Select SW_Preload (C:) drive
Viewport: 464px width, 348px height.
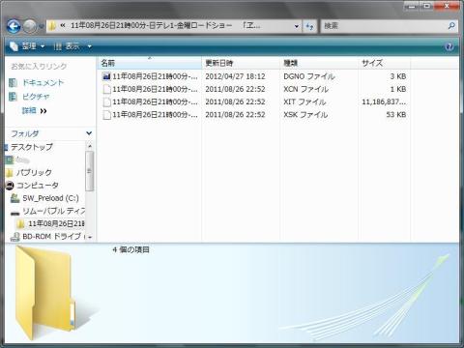tap(50, 198)
